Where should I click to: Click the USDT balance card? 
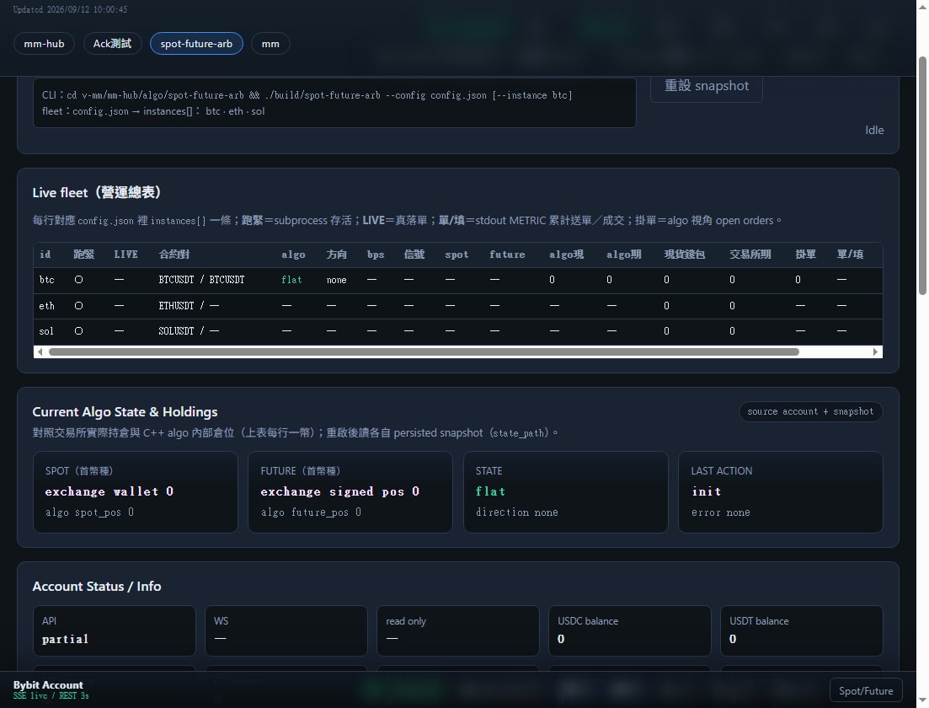click(x=802, y=630)
